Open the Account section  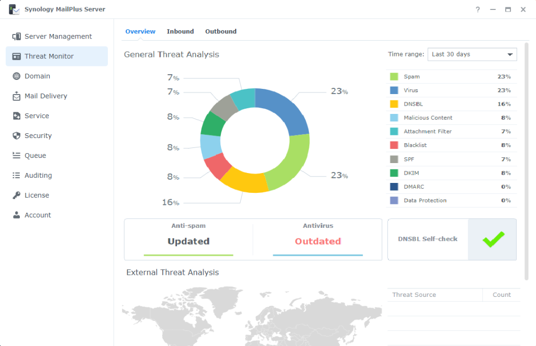(x=57, y=215)
